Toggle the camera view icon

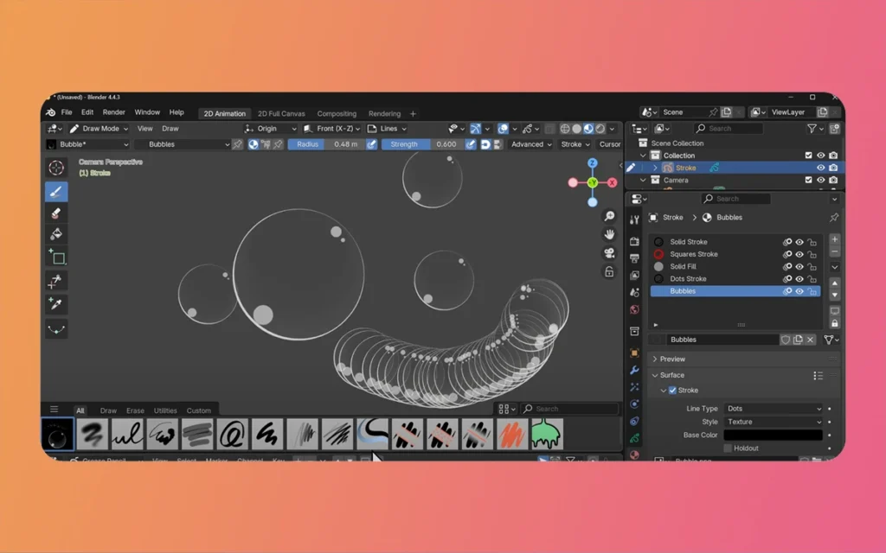click(x=609, y=253)
